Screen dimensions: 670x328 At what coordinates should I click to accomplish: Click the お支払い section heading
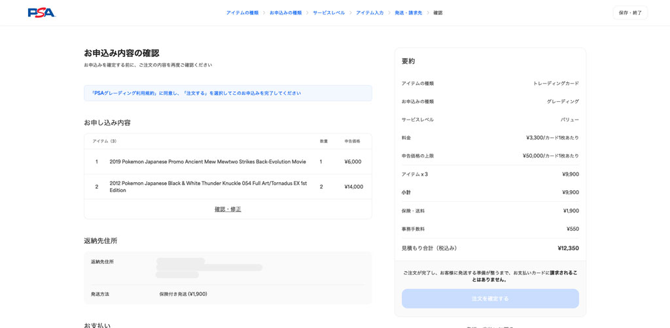tap(97, 325)
